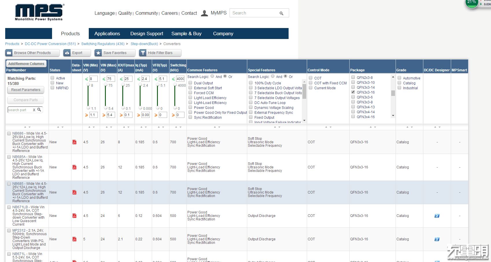This screenshot has height=262, width=491.
Task: Sort Switching Frequency column descending arrow
Action: (180, 127)
